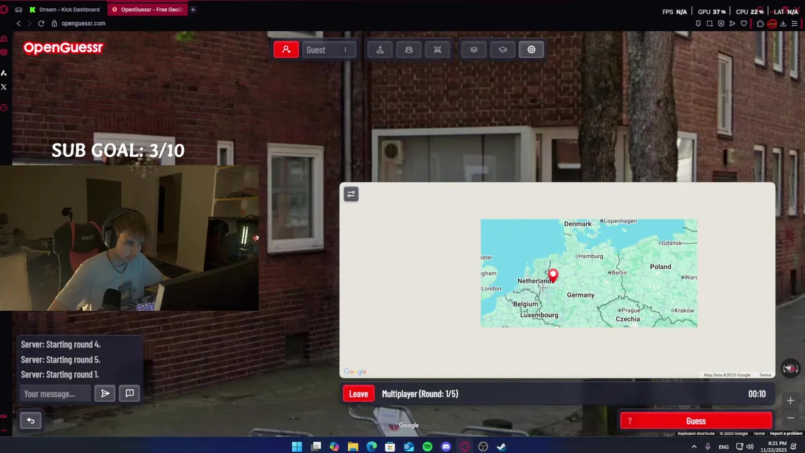Screen dimensions: 805x453
Task: Switch to the Stream - Kick Dashboard tab
Action: 65,9
